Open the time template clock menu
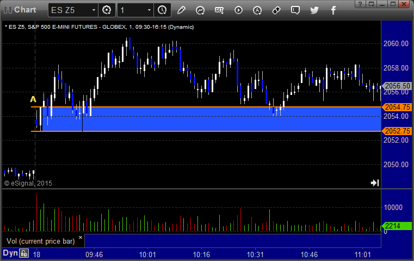 pos(162,10)
